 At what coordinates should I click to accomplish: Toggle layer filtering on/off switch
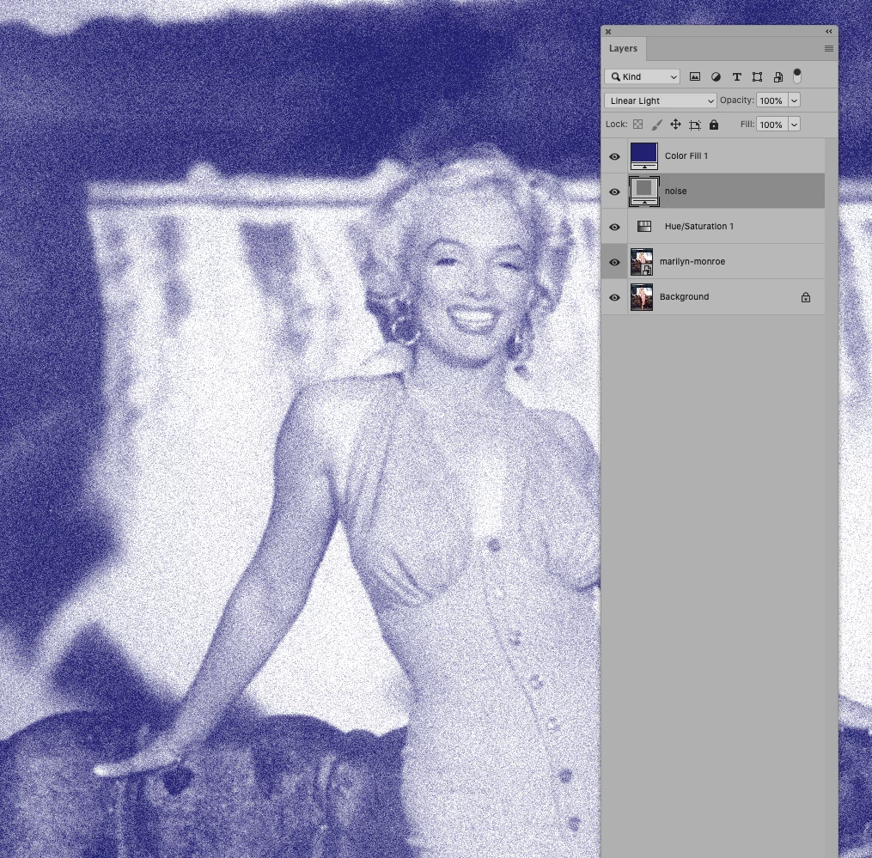coord(797,76)
